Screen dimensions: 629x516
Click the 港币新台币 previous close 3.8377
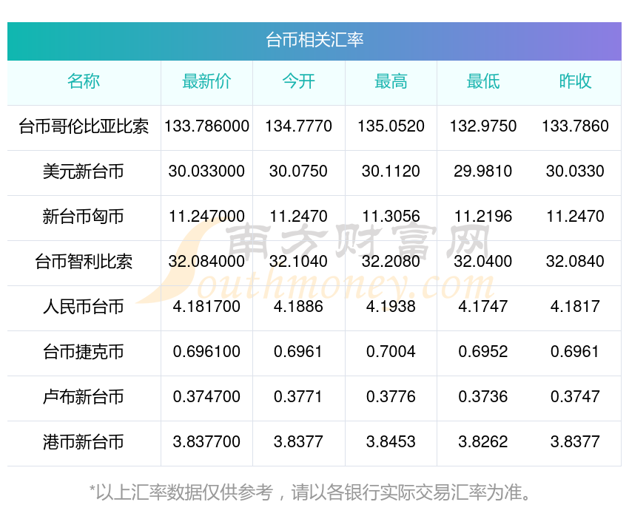575,442
